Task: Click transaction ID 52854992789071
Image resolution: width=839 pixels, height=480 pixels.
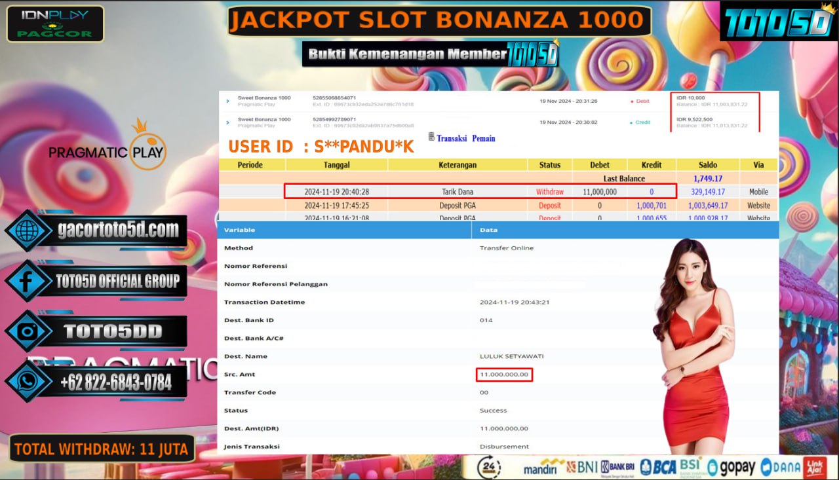Action: pyautogui.click(x=334, y=119)
